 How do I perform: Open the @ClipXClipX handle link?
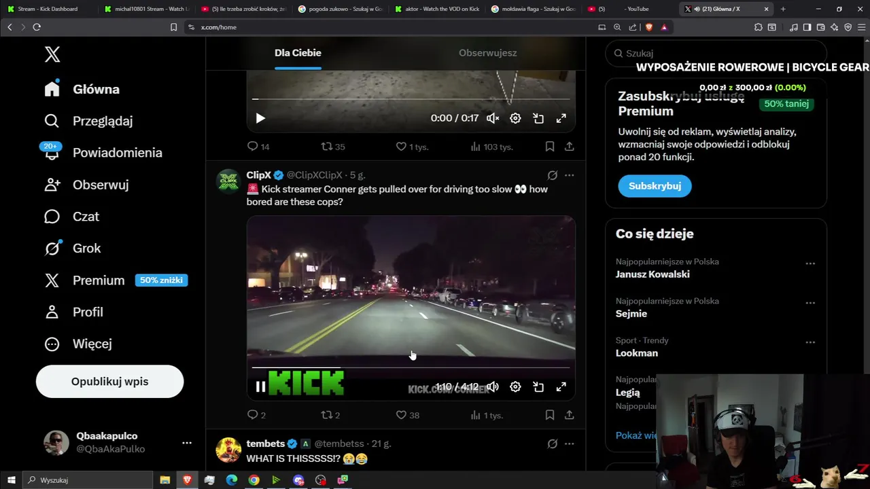coord(314,175)
